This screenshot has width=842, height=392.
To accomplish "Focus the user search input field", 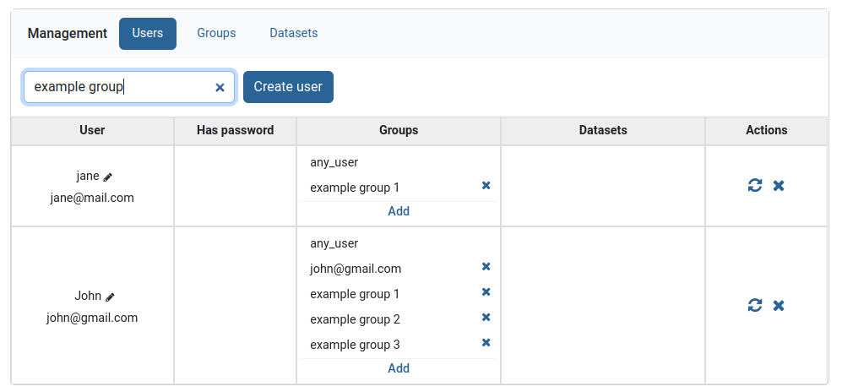I will pos(118,87).
